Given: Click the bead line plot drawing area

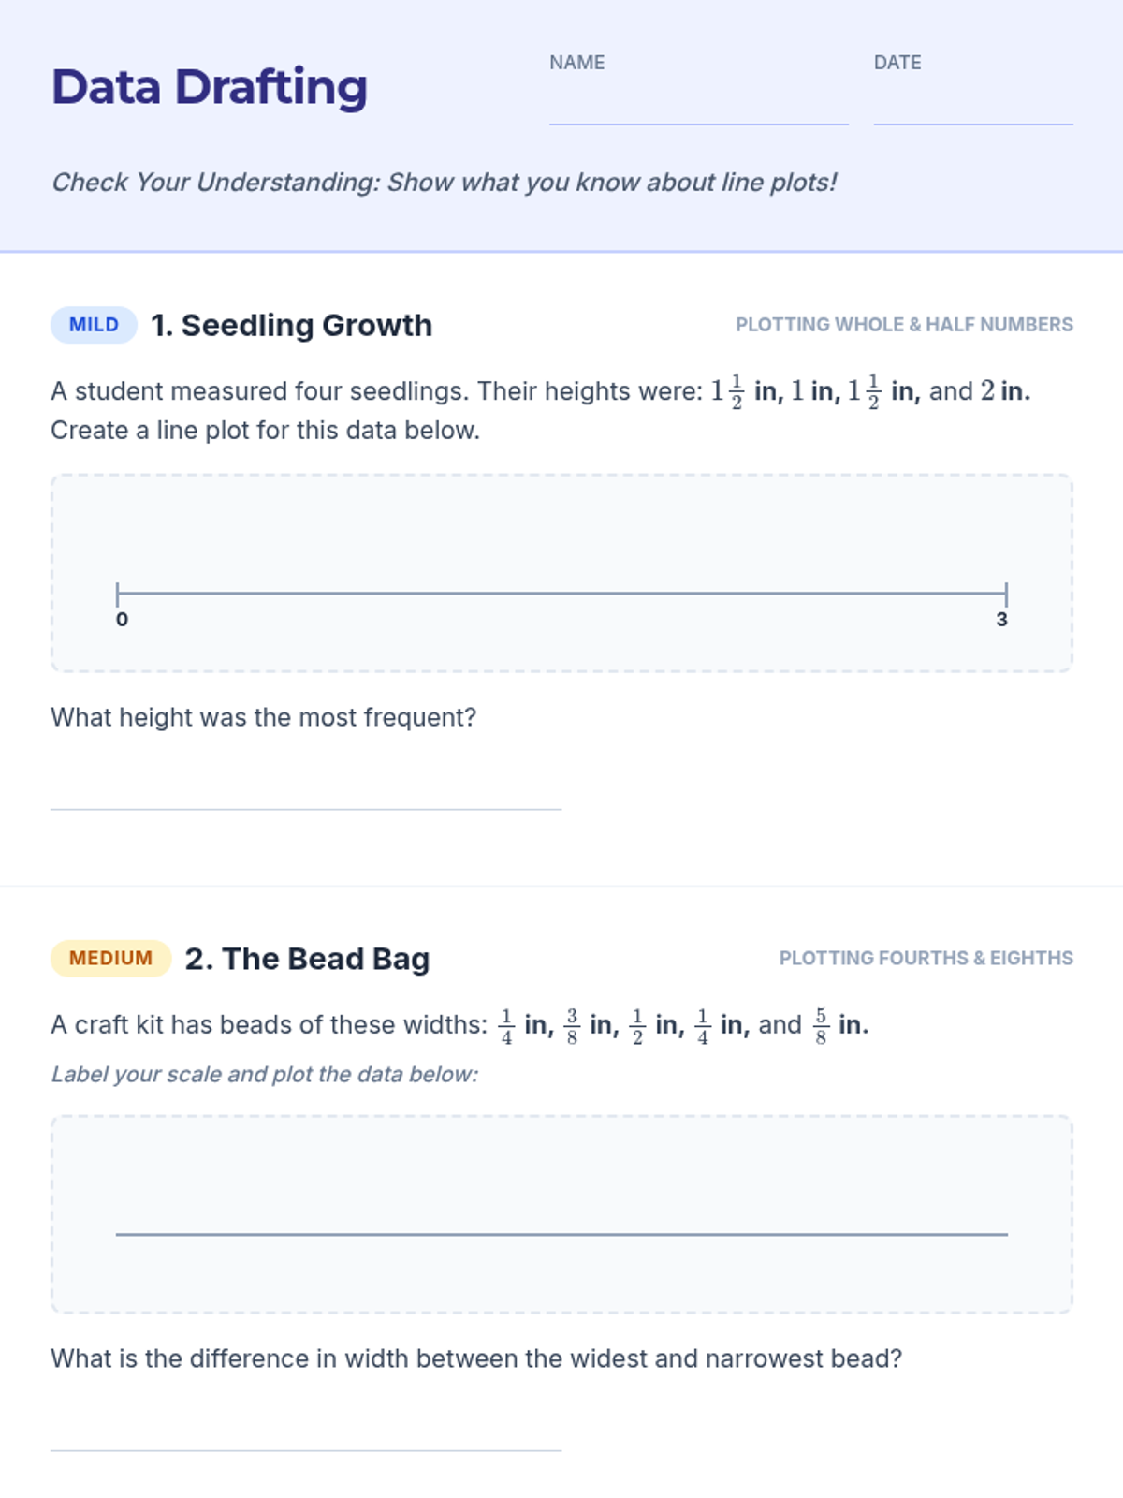Looking at the screenshot, I should click(x=561, y=1214).
